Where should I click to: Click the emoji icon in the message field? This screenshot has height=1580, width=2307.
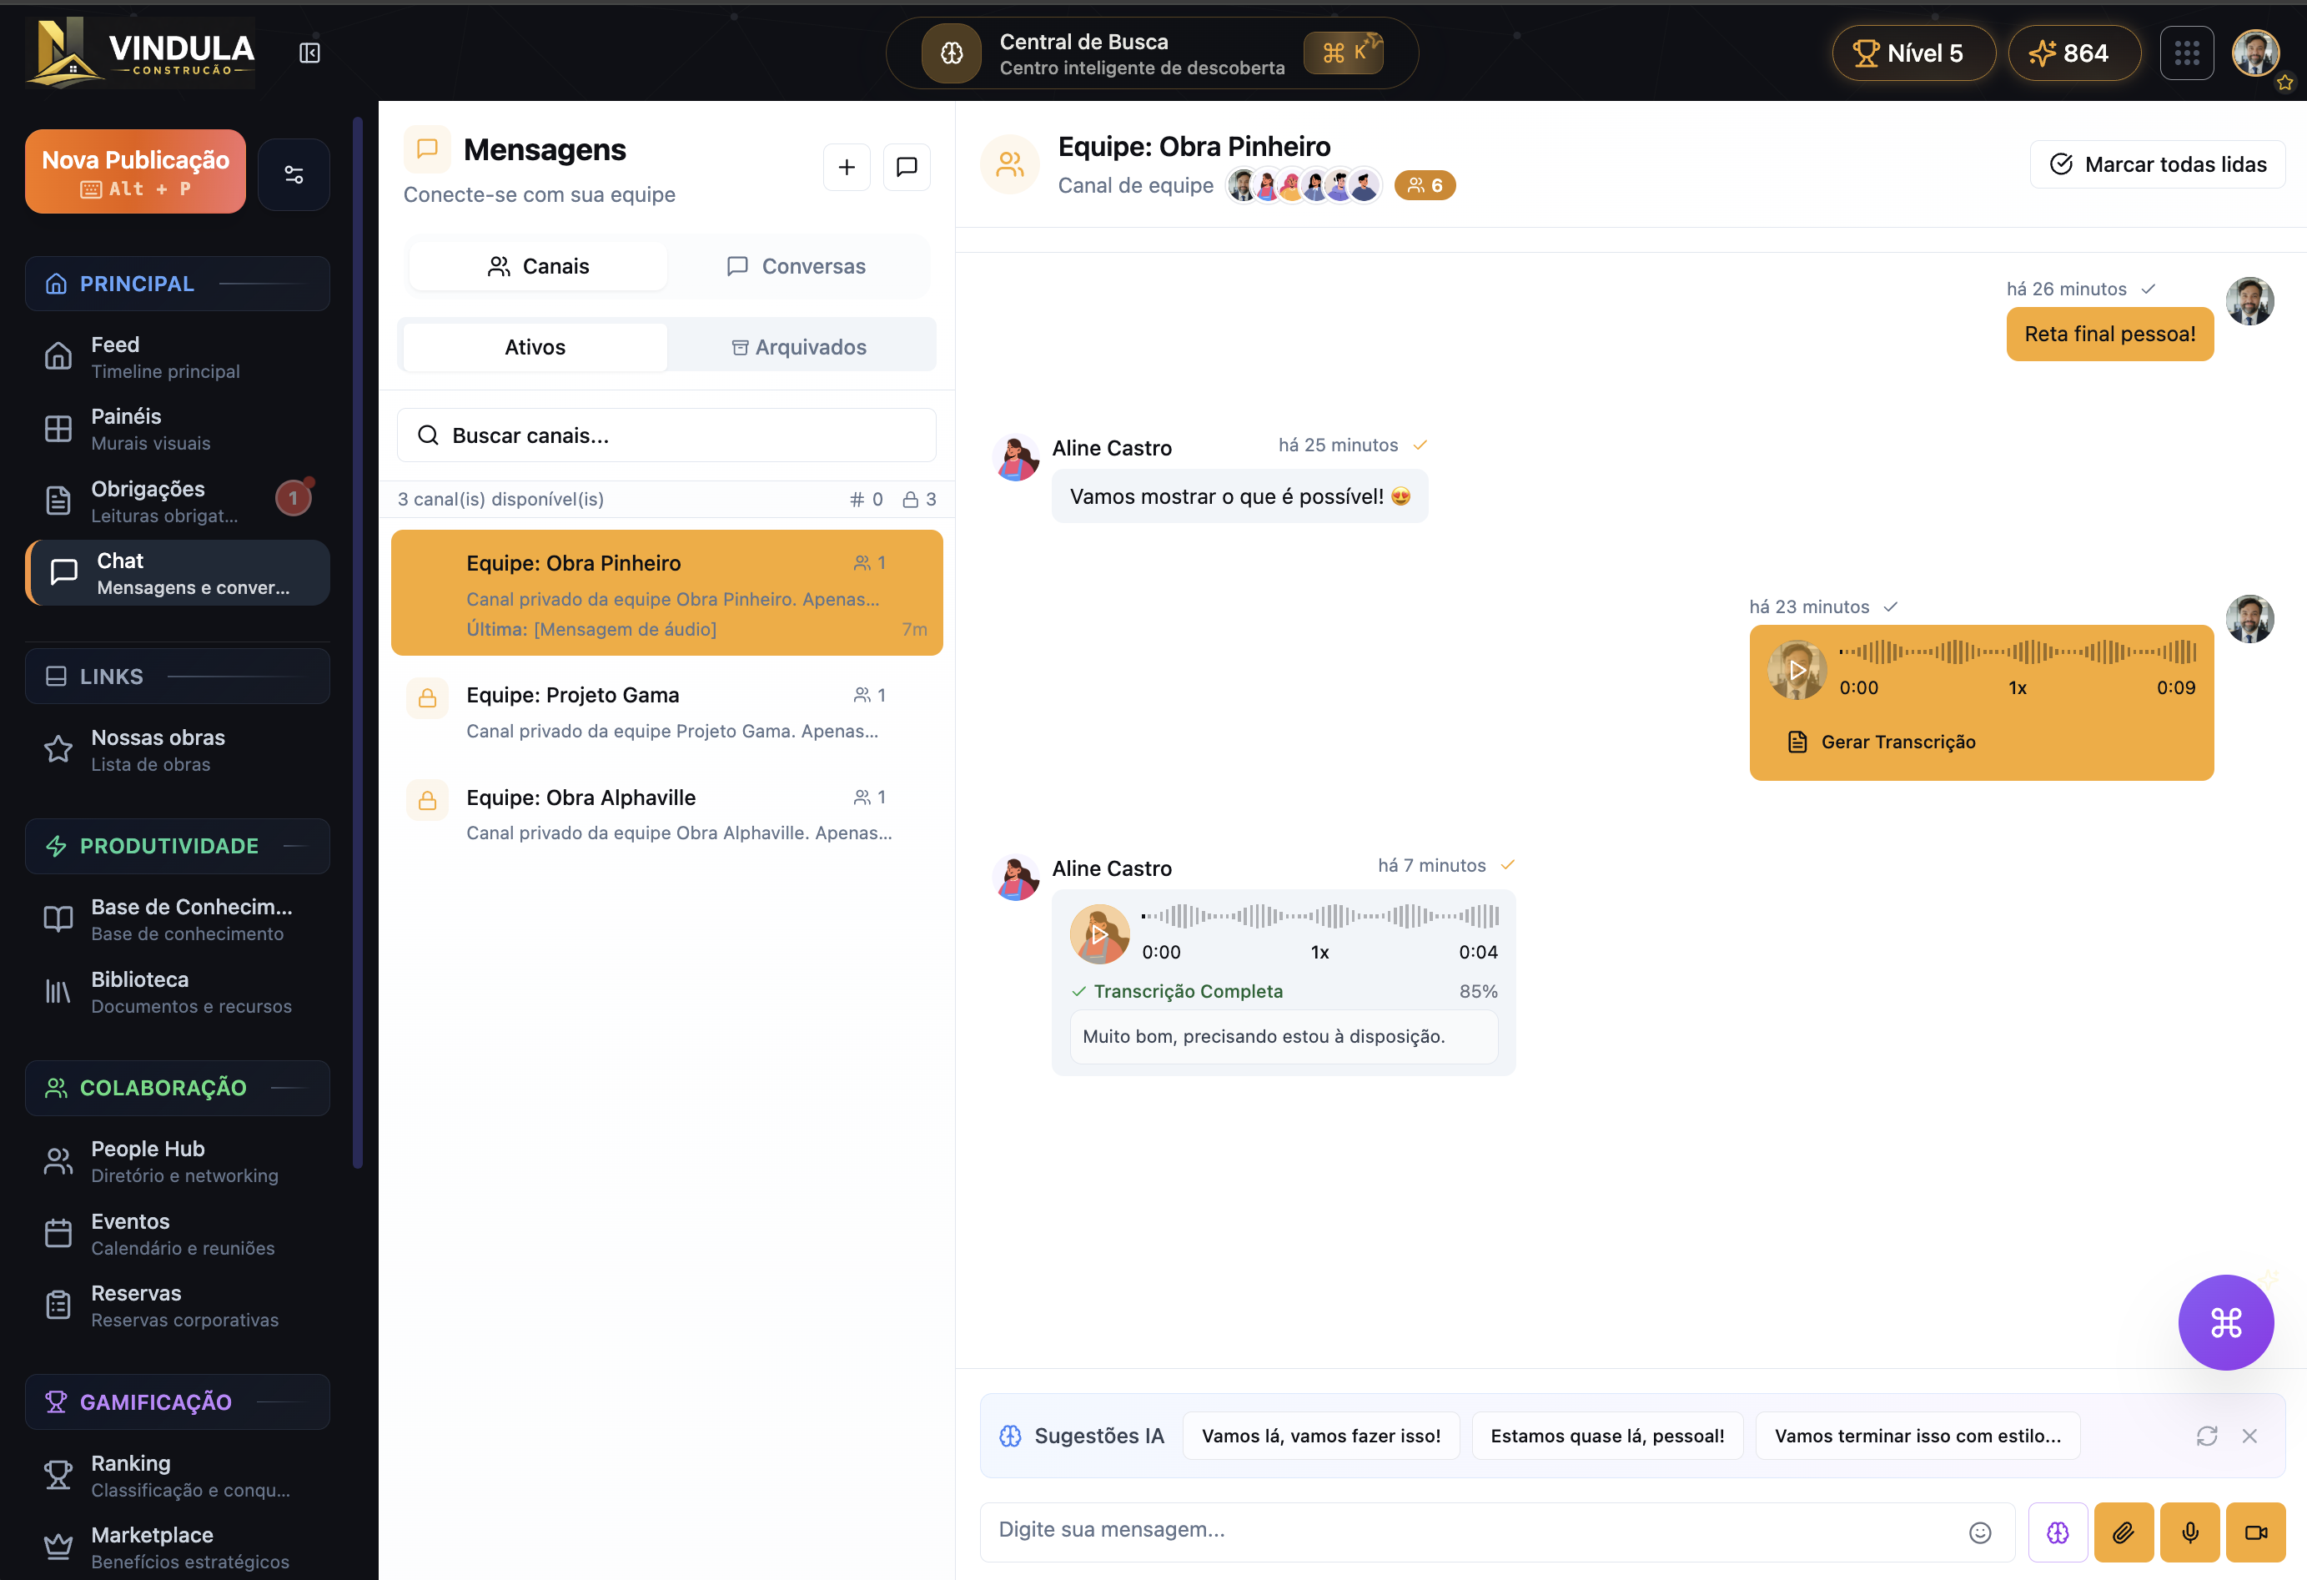(x=1979, y=1532)
